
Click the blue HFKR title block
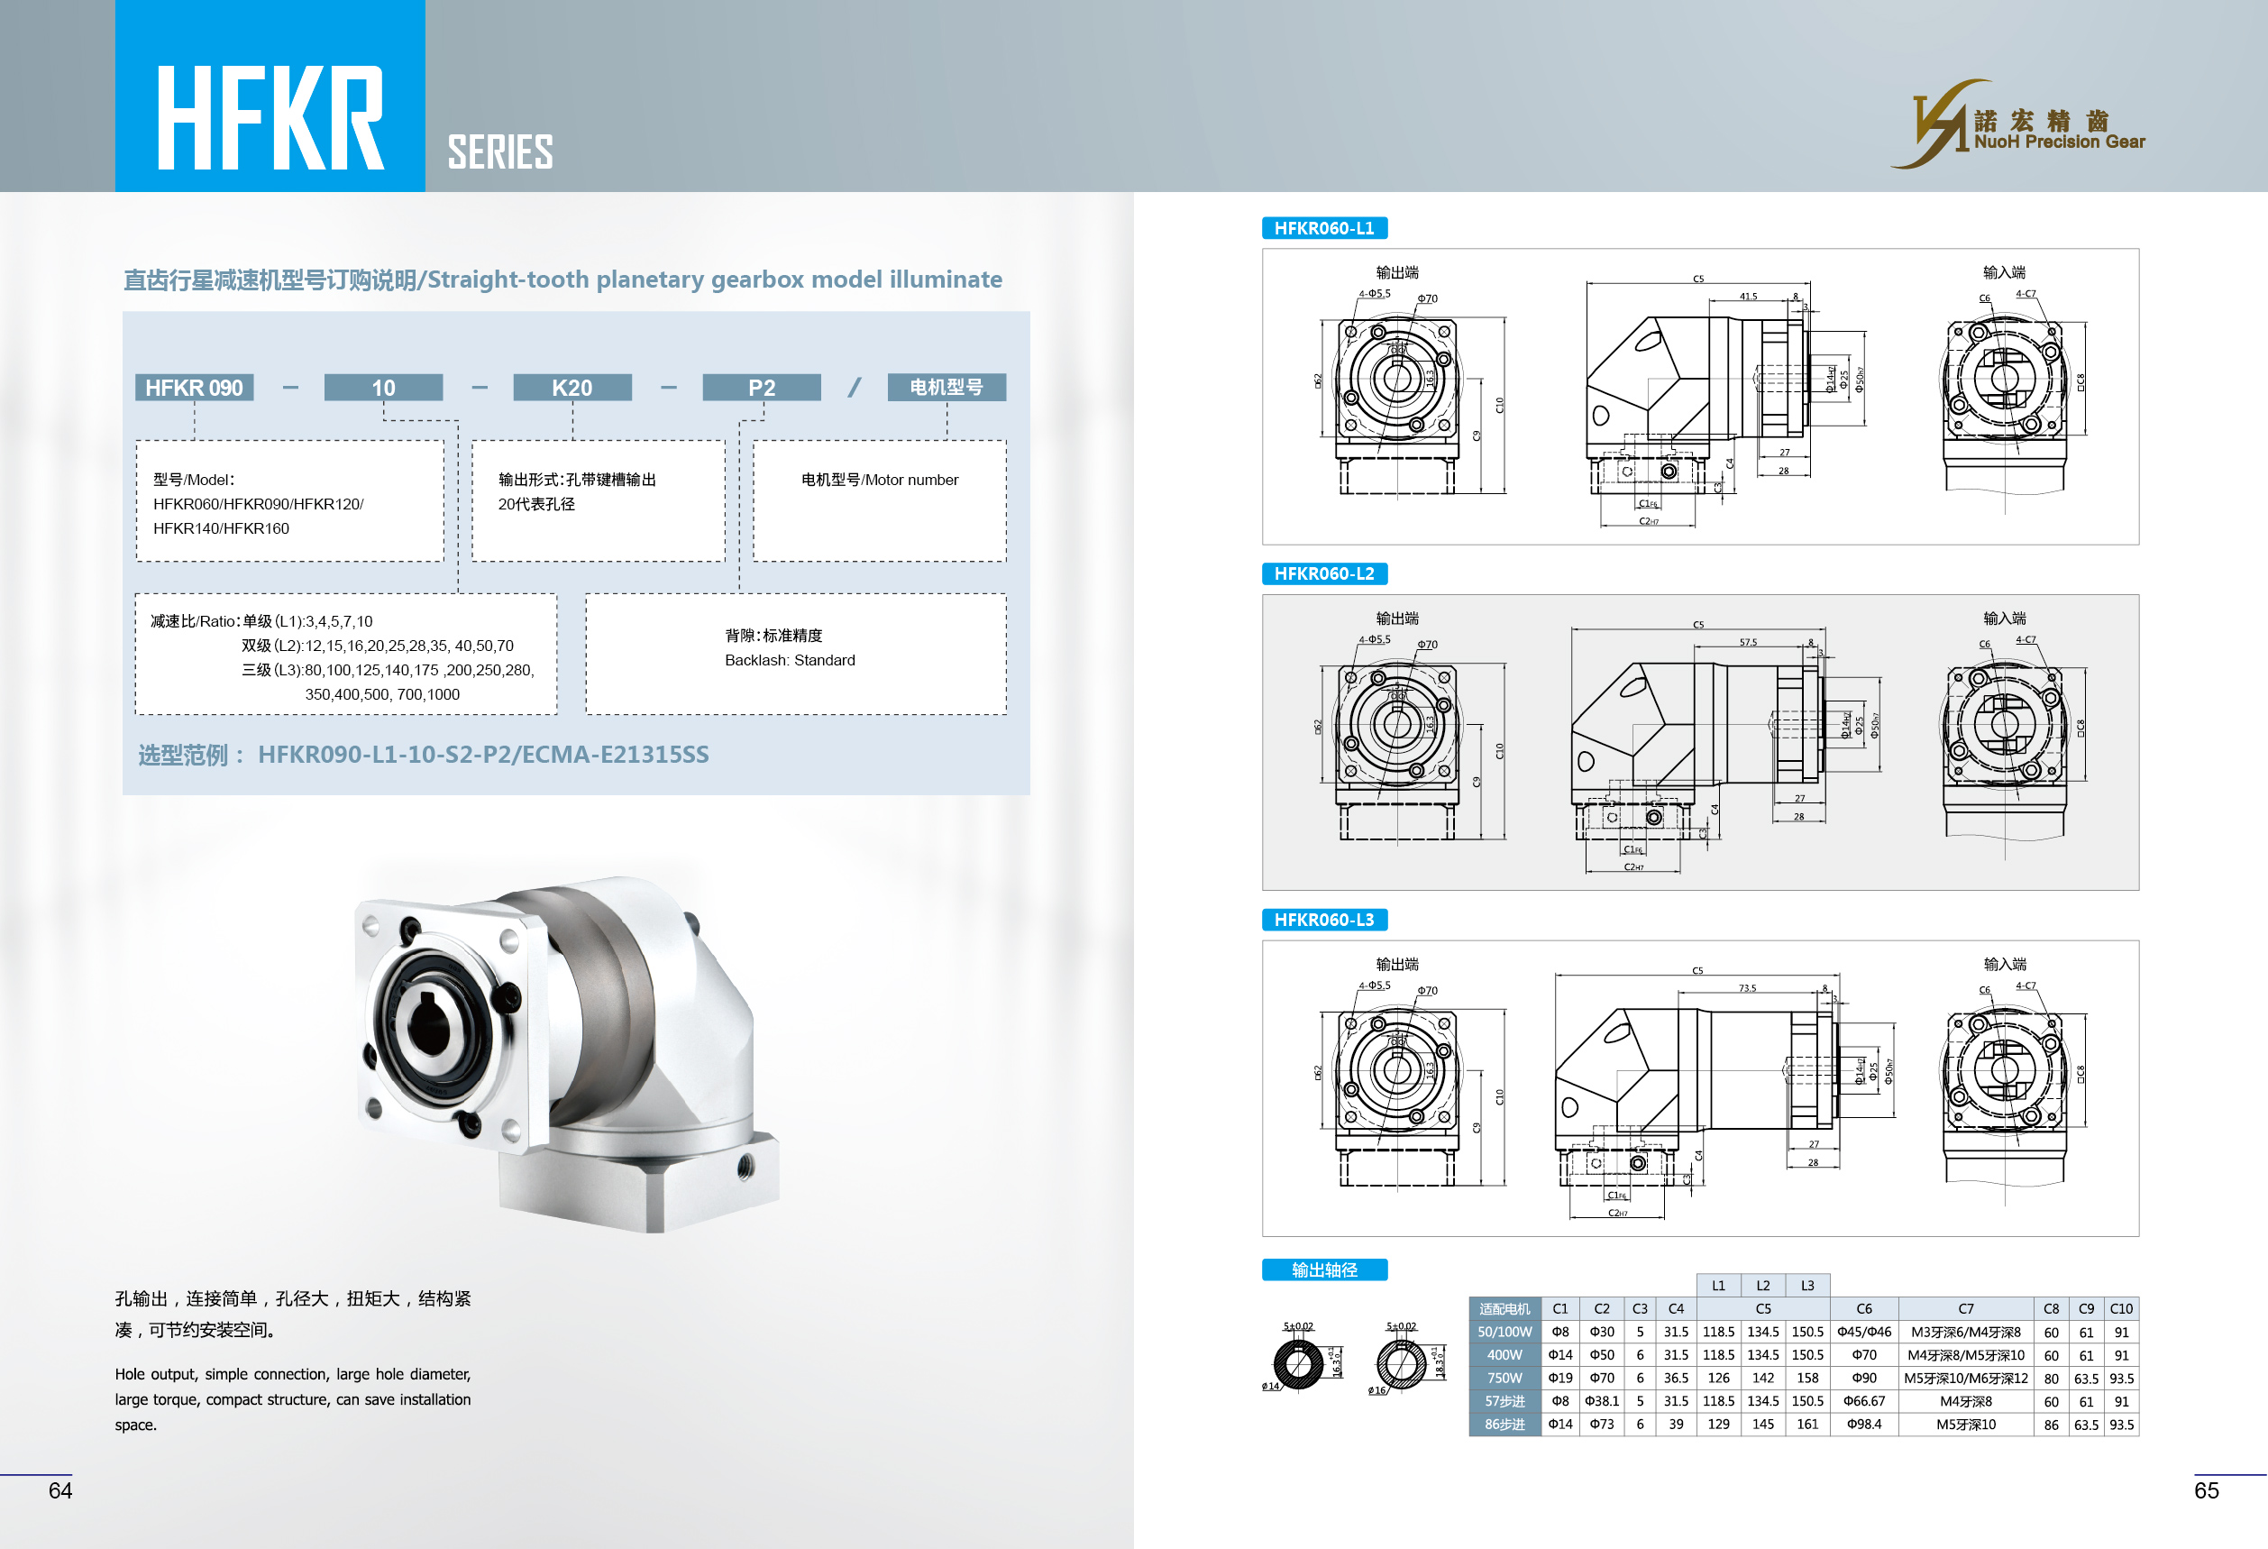tap(270, 96)
